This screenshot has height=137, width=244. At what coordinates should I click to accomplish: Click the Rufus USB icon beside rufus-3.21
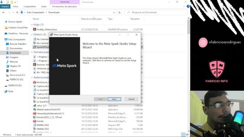pyautogui.click(x=35, y=106)
